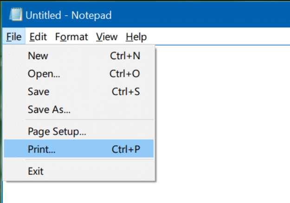Click the Ctrl+O shortcut label

[x=125, y=74]
